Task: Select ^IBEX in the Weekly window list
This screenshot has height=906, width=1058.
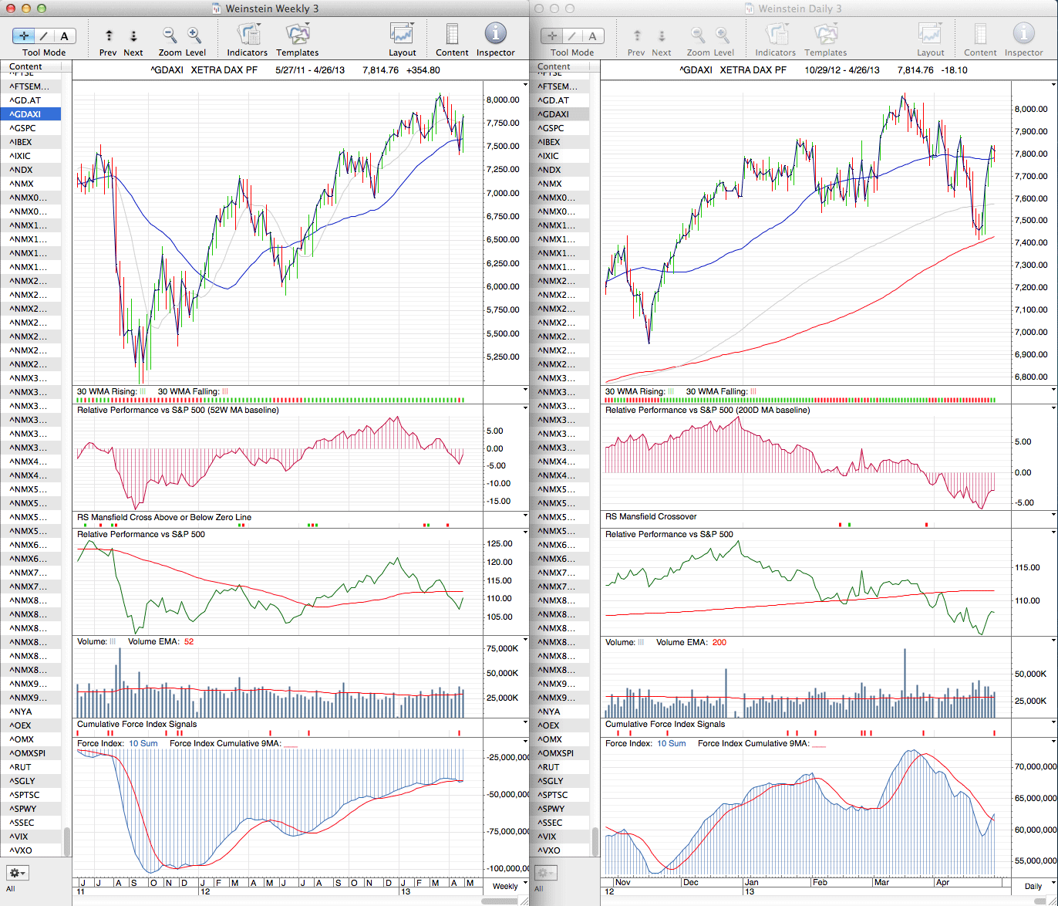Action: (x=31, y=142)
